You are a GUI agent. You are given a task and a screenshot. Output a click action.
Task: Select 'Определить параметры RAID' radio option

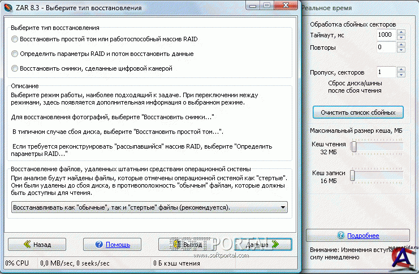14,54
